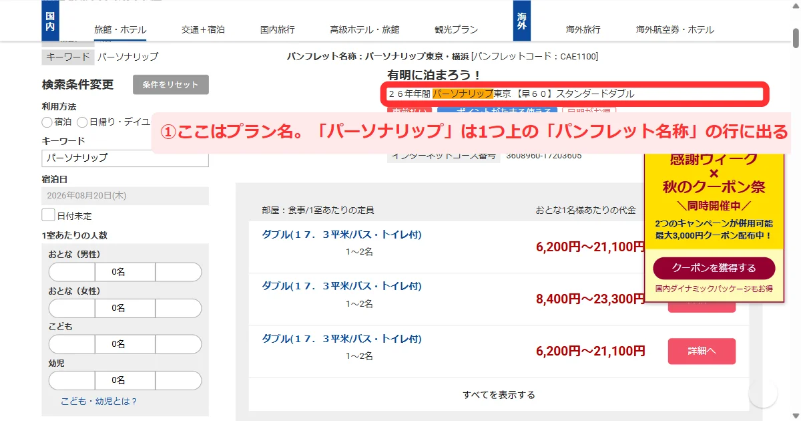The width and height of the screenshot is (801, 421).
Task: Click the クーポンを獲得する coupon button
Action: click(714, 268)
